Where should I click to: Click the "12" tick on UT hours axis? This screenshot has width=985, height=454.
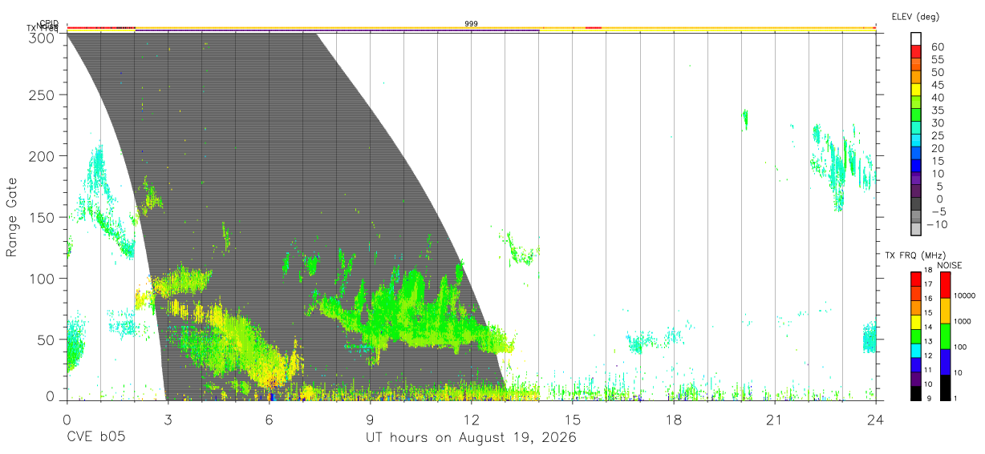471,419
